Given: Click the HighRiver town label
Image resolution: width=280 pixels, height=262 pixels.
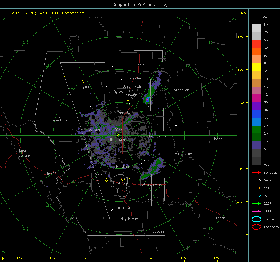Looking at the screenshot, I should pyautogui.click(x=129, y=219).
